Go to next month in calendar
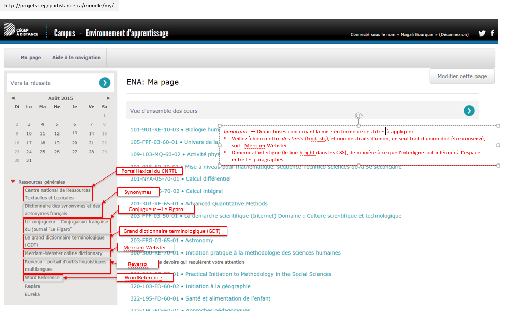The height and width of the screenshot is (314, 506). (x=108, y=98)
